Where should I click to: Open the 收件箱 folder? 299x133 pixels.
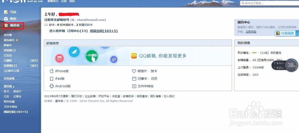pyautogui.click(x=8, y=35)
